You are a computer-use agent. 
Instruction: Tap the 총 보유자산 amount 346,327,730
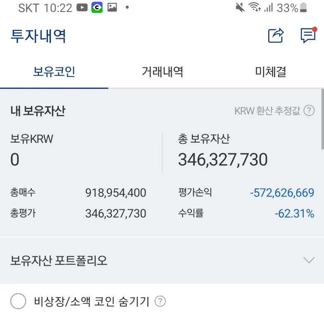pos(223,160)
